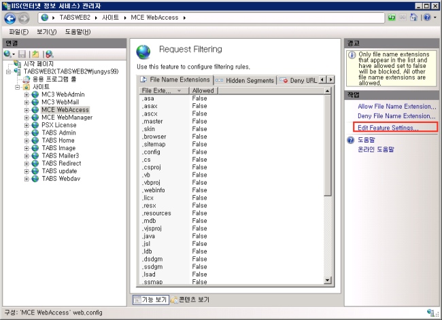Image resolution: width=442 pixels, height=320 pixels.
Task: Click the globe icon in address bar breadcrumb
Action: coord(44,18)
